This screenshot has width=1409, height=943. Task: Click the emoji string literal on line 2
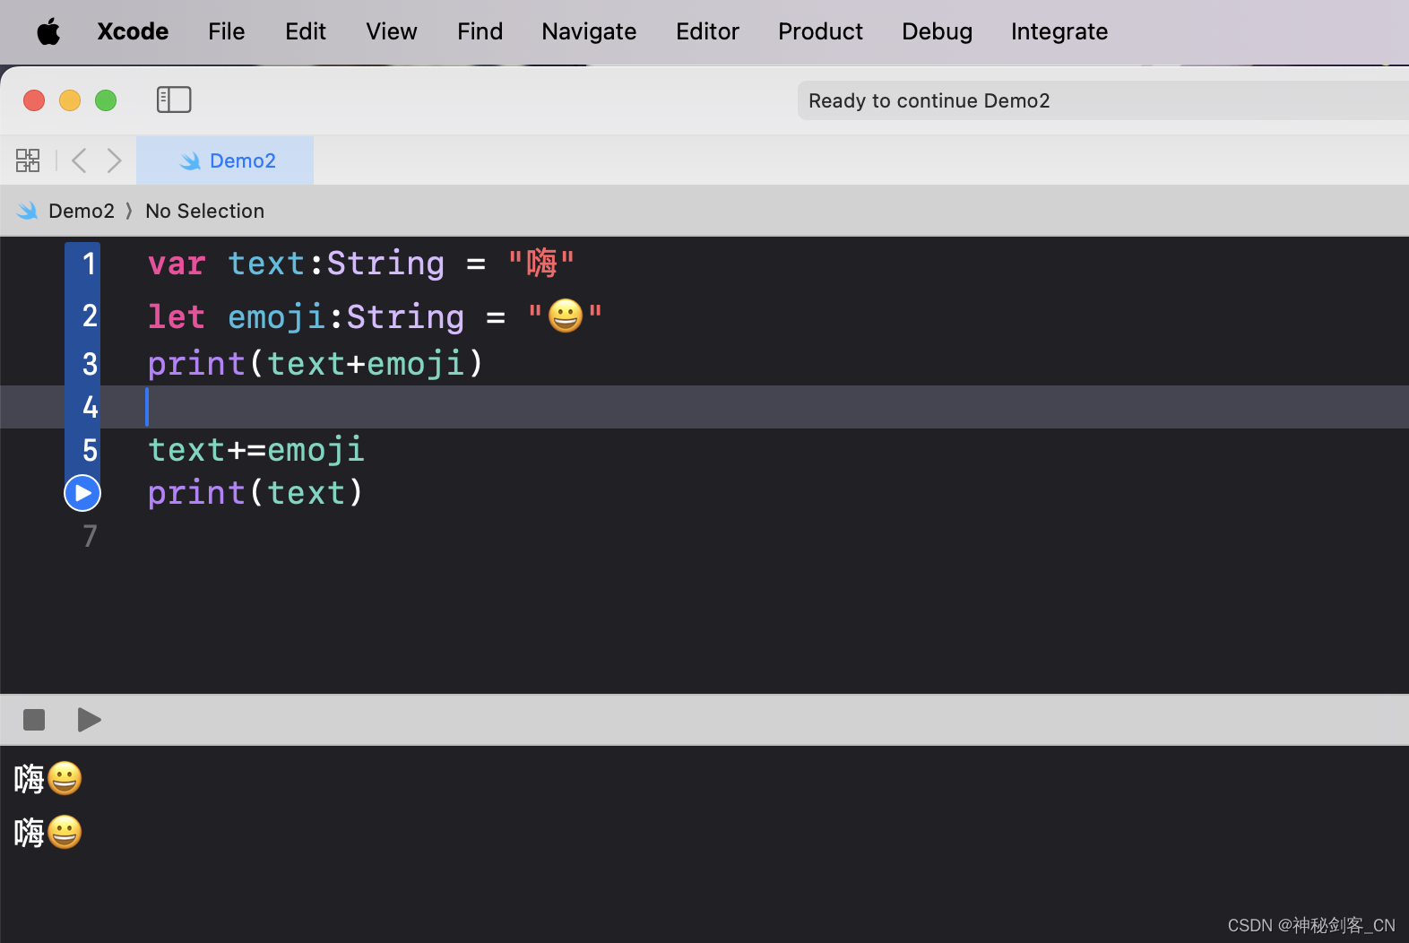(565, 316)
